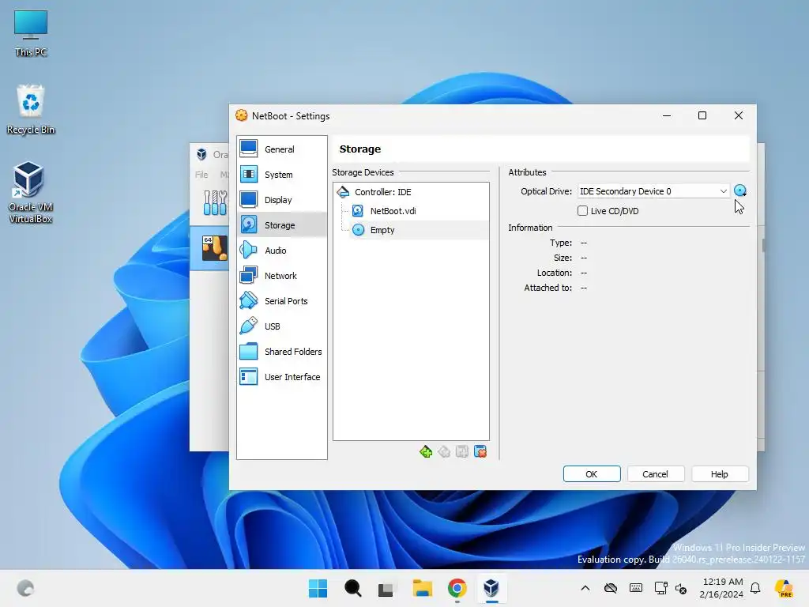Open Task View on taskbar
The width and height of the screenshot is (809, 607).
[x=386, y=589]
